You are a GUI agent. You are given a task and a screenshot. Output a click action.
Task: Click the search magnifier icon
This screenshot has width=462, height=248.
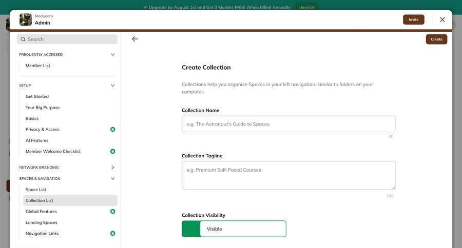coord(23,39)
